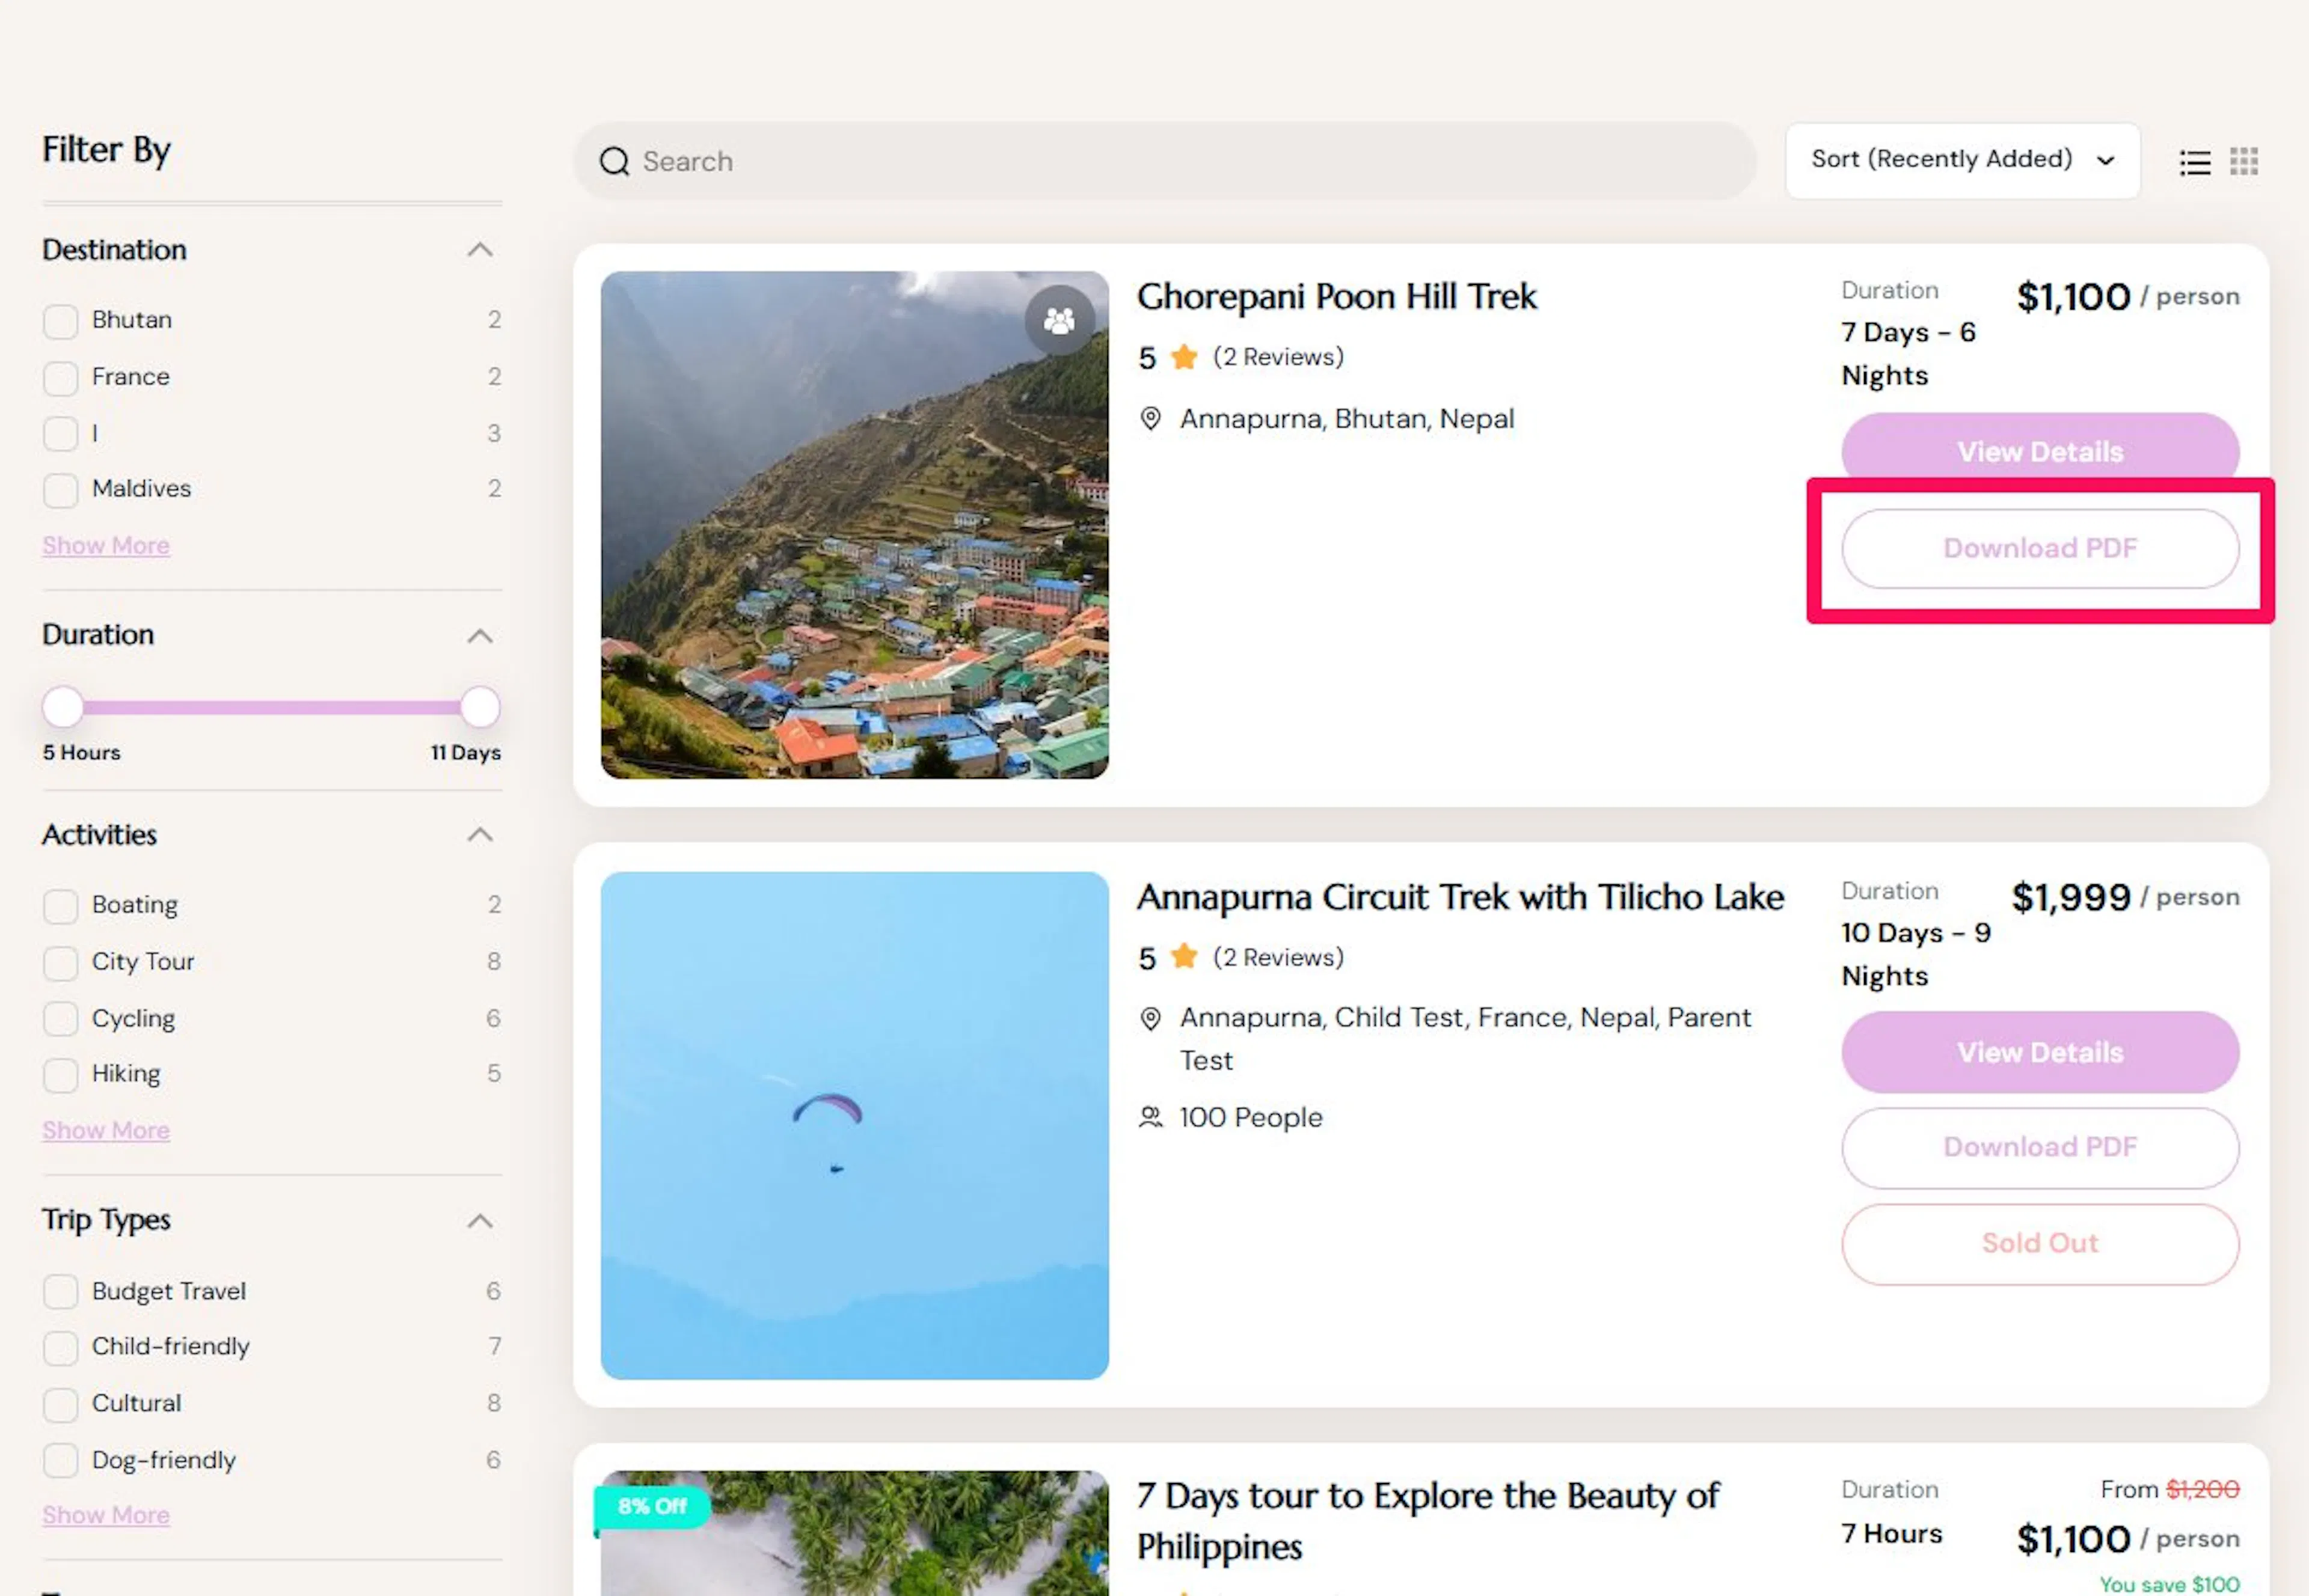Check the Bhutan destination filter
This screenshot has height=1596, width=2309.
(x=61, y=321)
